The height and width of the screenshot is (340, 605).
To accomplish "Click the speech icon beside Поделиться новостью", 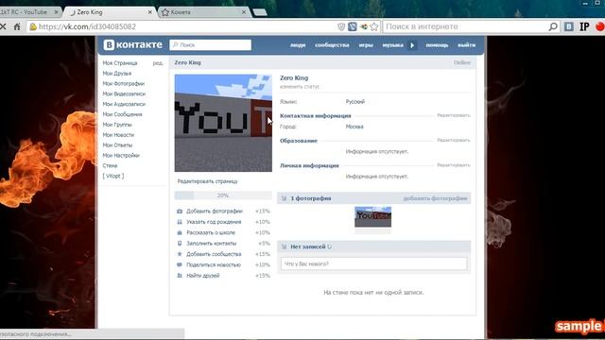I will point(180,264).
